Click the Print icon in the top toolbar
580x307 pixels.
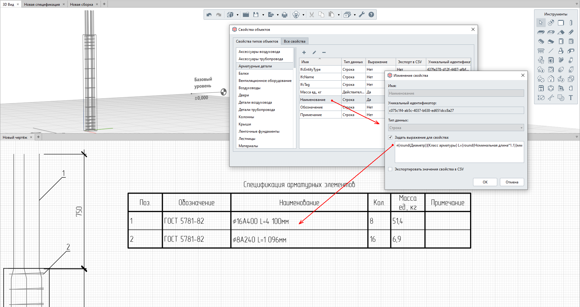[x=284, y=14]
